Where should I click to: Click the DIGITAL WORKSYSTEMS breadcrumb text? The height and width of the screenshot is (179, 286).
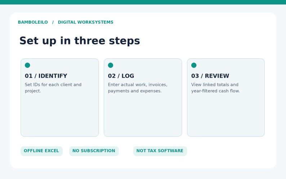(85, 22)
